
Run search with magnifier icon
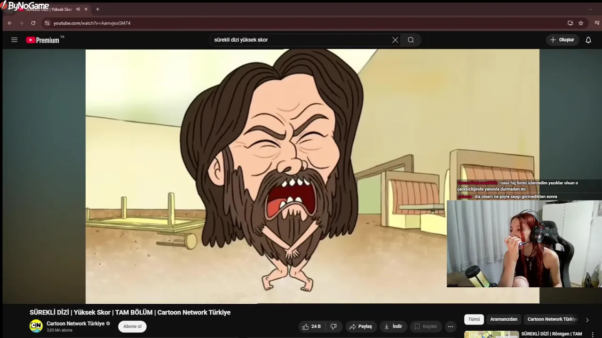(411, 40)
